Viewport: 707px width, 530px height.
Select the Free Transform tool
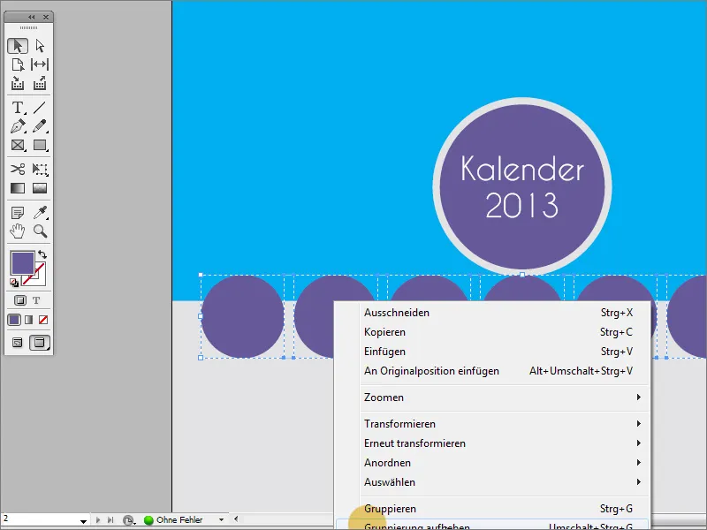point(40,170)
